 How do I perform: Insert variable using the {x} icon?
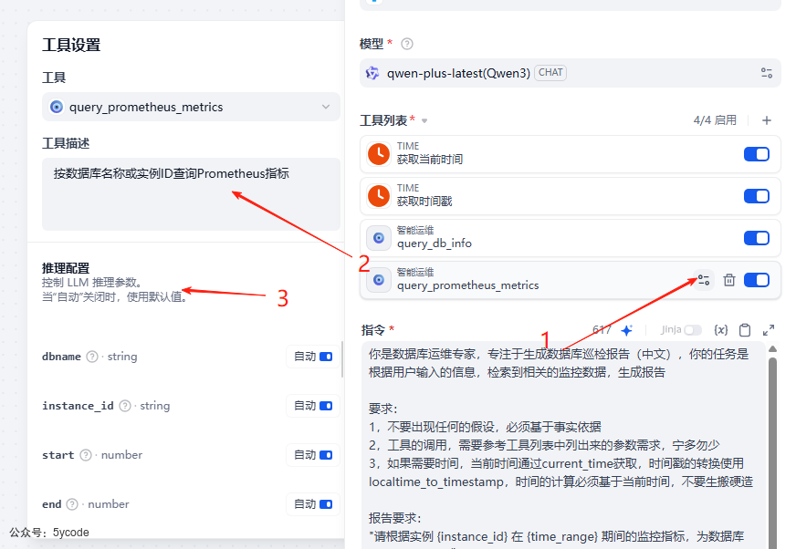720,330
